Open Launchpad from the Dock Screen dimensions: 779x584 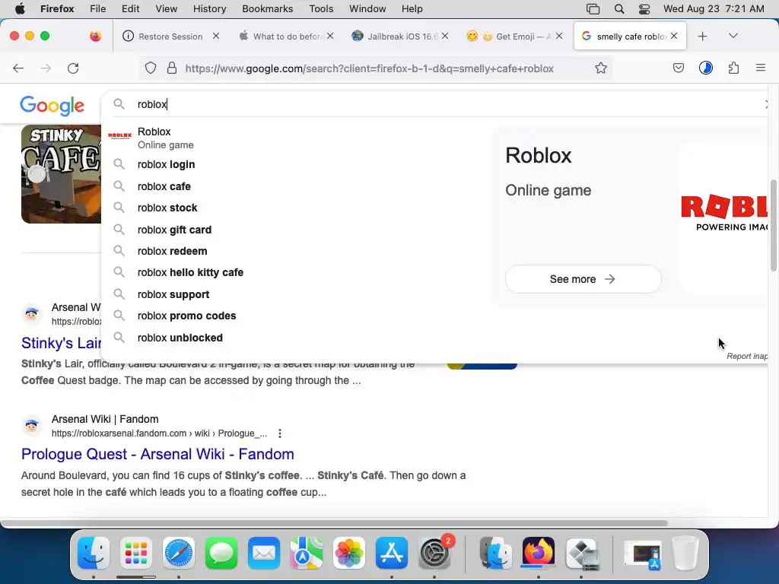tap(136, 553)
